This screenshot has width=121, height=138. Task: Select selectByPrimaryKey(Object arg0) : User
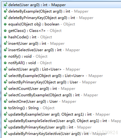(50, 82)
